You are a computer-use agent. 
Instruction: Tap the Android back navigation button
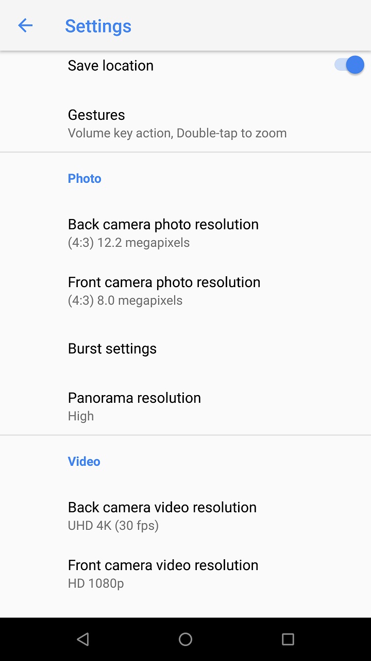click(x=82, y=639)
